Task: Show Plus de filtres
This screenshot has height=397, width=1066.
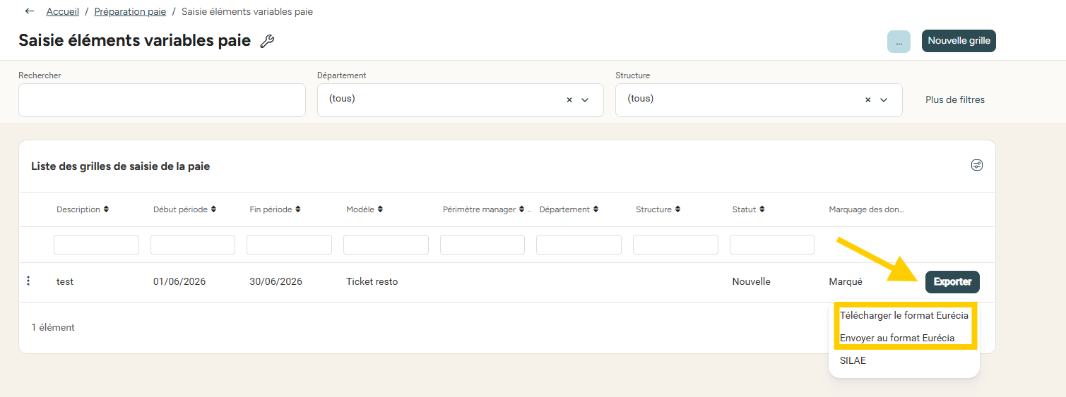Action: coord(955,99)
